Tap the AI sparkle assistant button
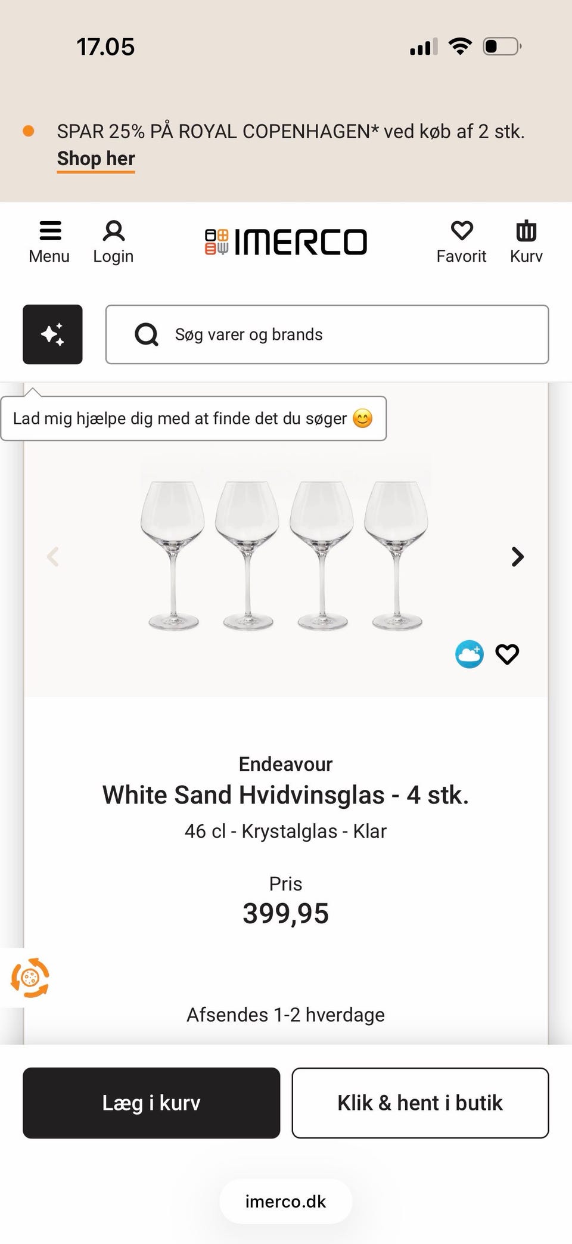Screen dimensions: 572x1244 coord(52,334)
